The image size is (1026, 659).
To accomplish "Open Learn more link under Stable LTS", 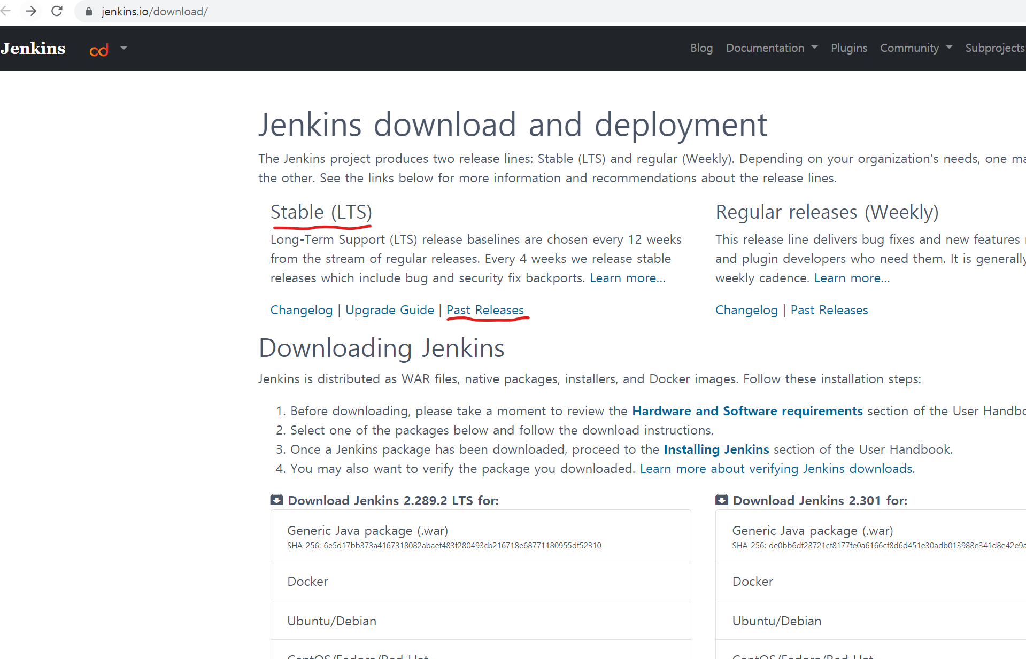I will pyautogui.click(x=628, y=278).
